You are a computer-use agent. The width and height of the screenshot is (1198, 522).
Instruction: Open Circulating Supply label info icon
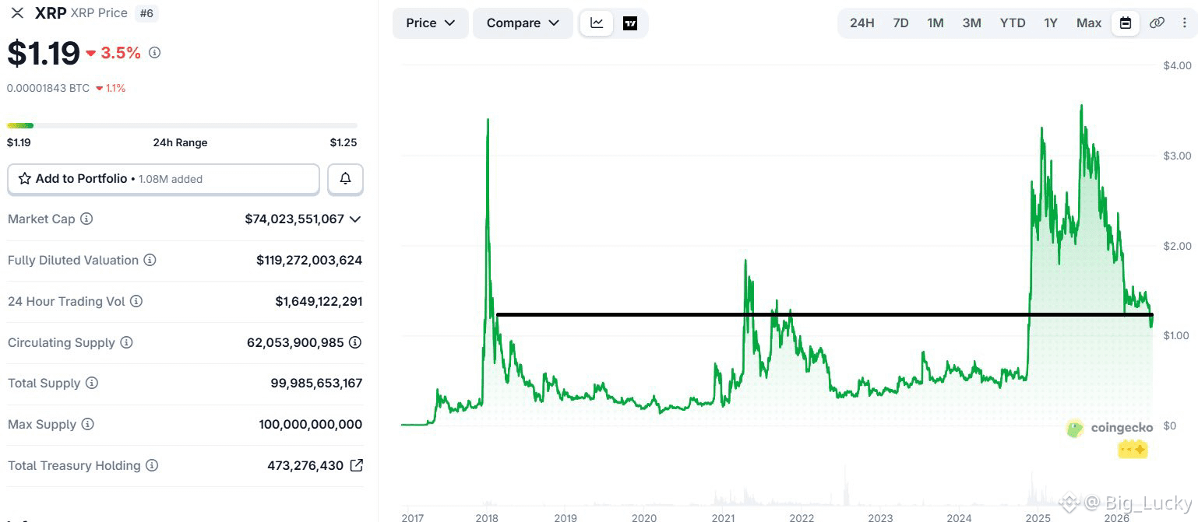pos(126,342)
